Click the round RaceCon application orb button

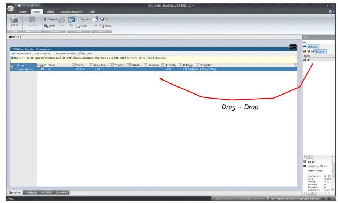point(11,8)
